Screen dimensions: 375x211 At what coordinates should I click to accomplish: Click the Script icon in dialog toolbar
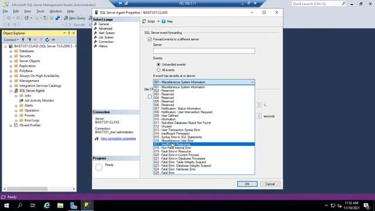point(144,22)
